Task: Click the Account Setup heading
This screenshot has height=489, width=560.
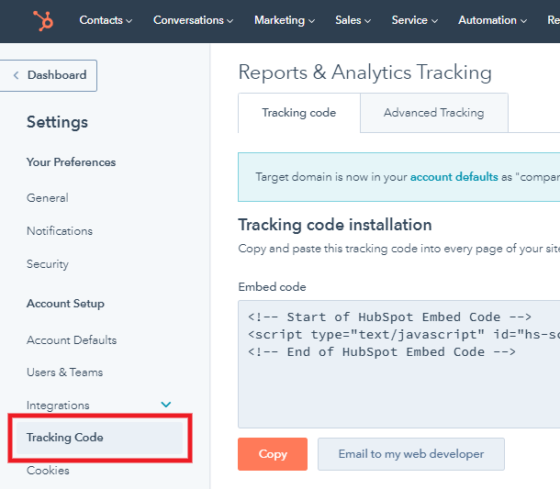Action: tap(65, 304)
